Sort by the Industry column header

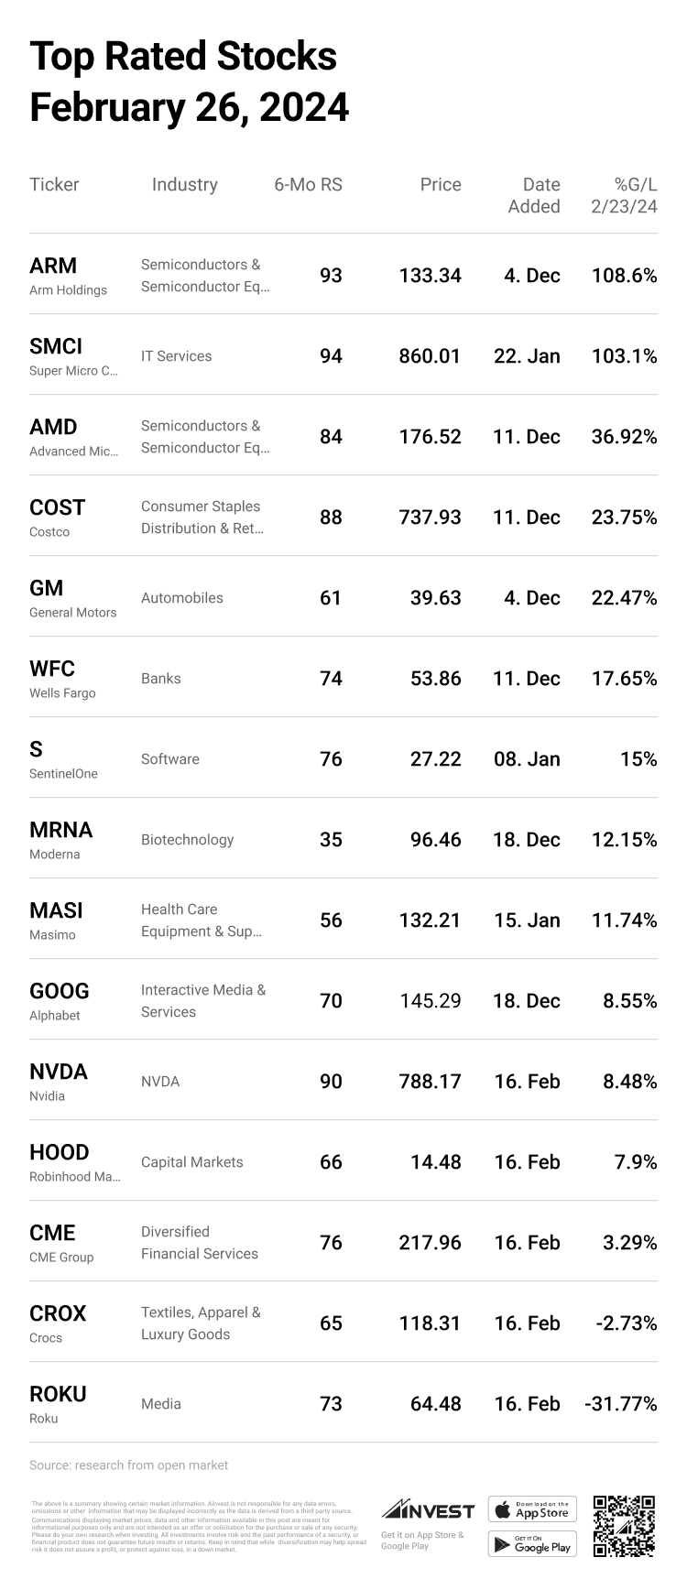point(184,185)
